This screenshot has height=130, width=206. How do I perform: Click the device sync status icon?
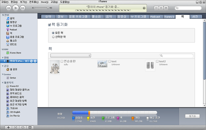(x=31, y=61)
